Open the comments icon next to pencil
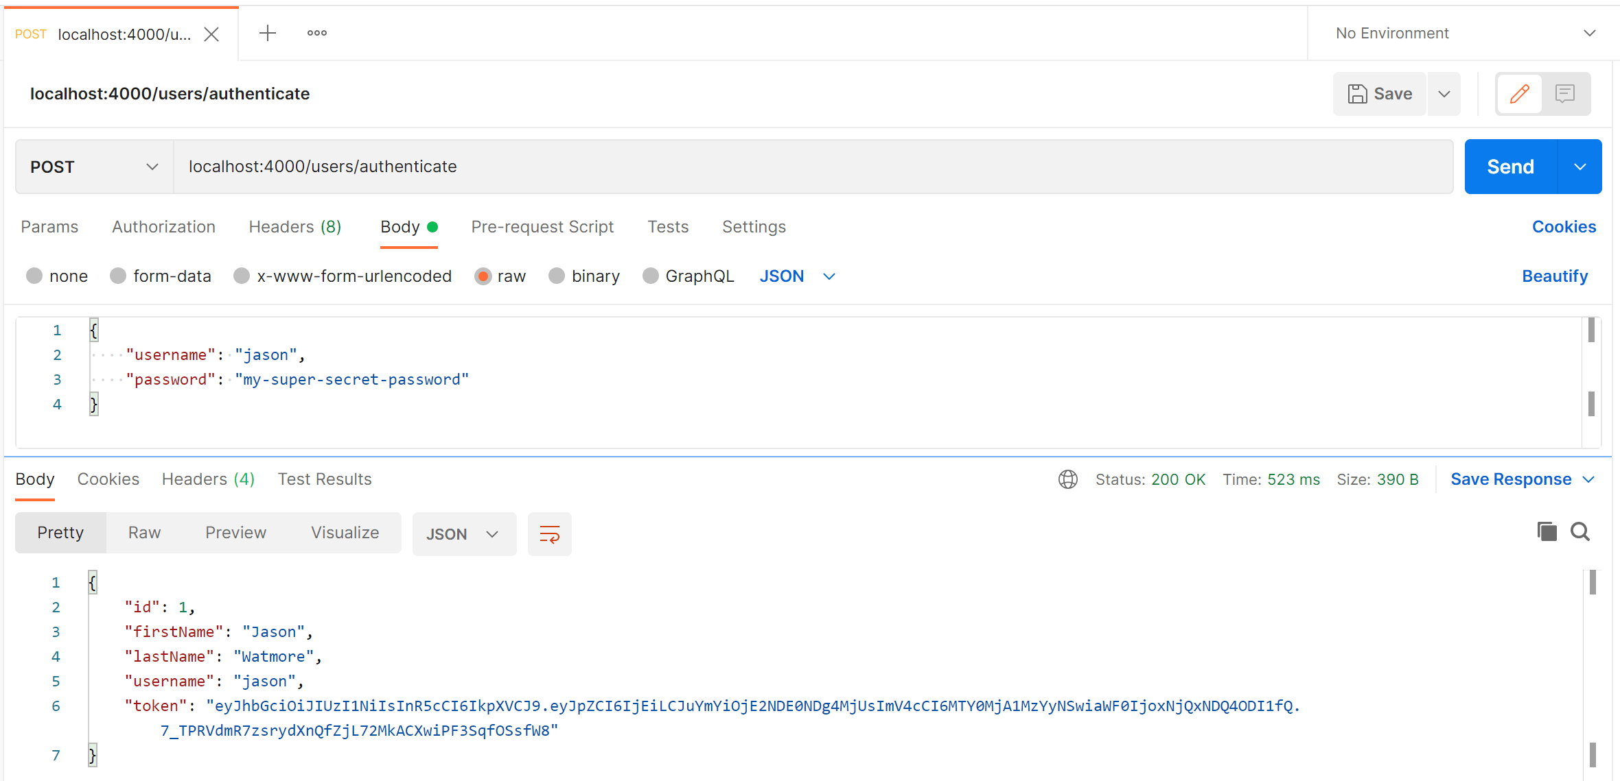 (1565, 93)
